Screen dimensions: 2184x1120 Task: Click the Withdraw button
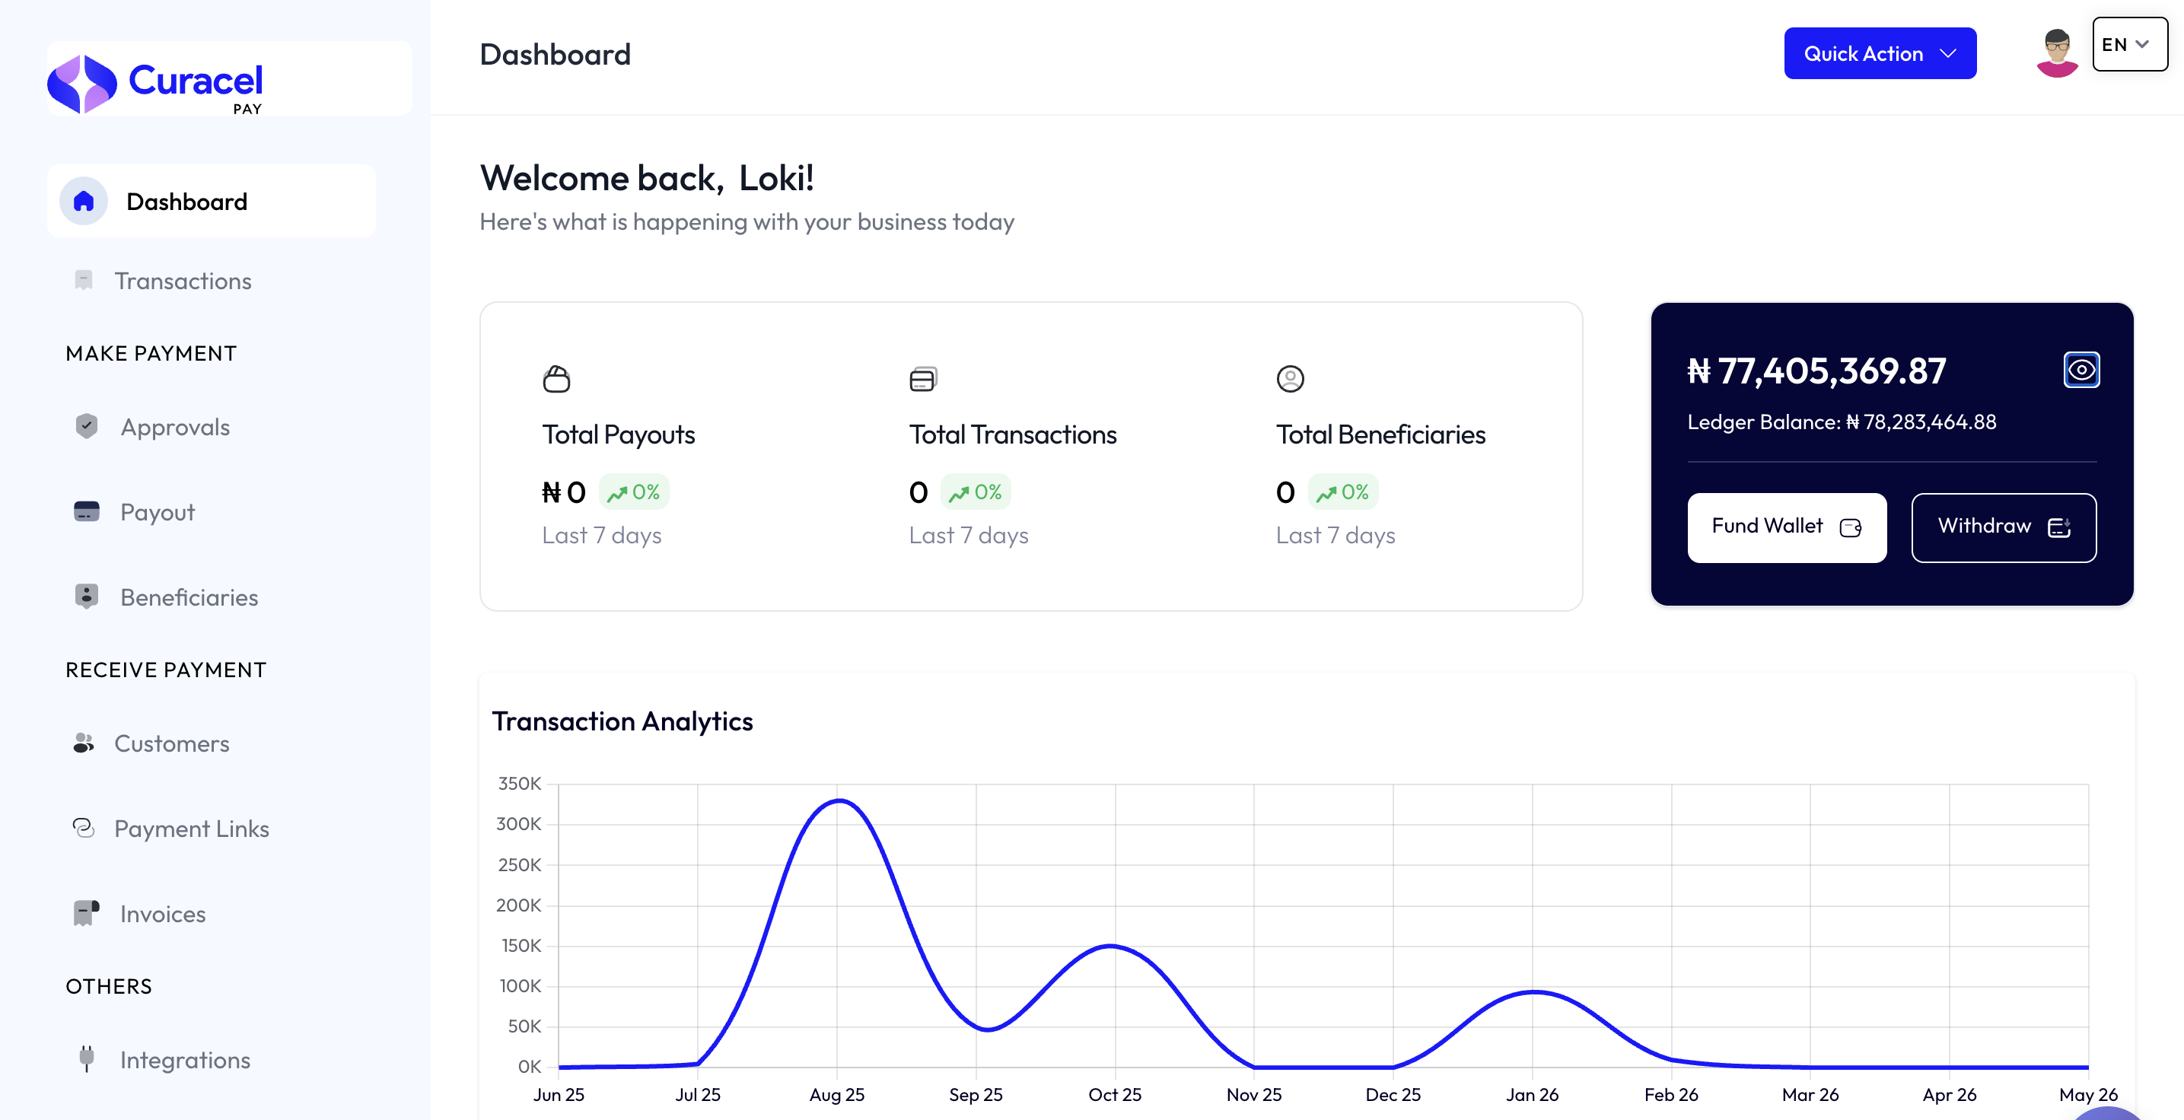[x=2004, y=527]
